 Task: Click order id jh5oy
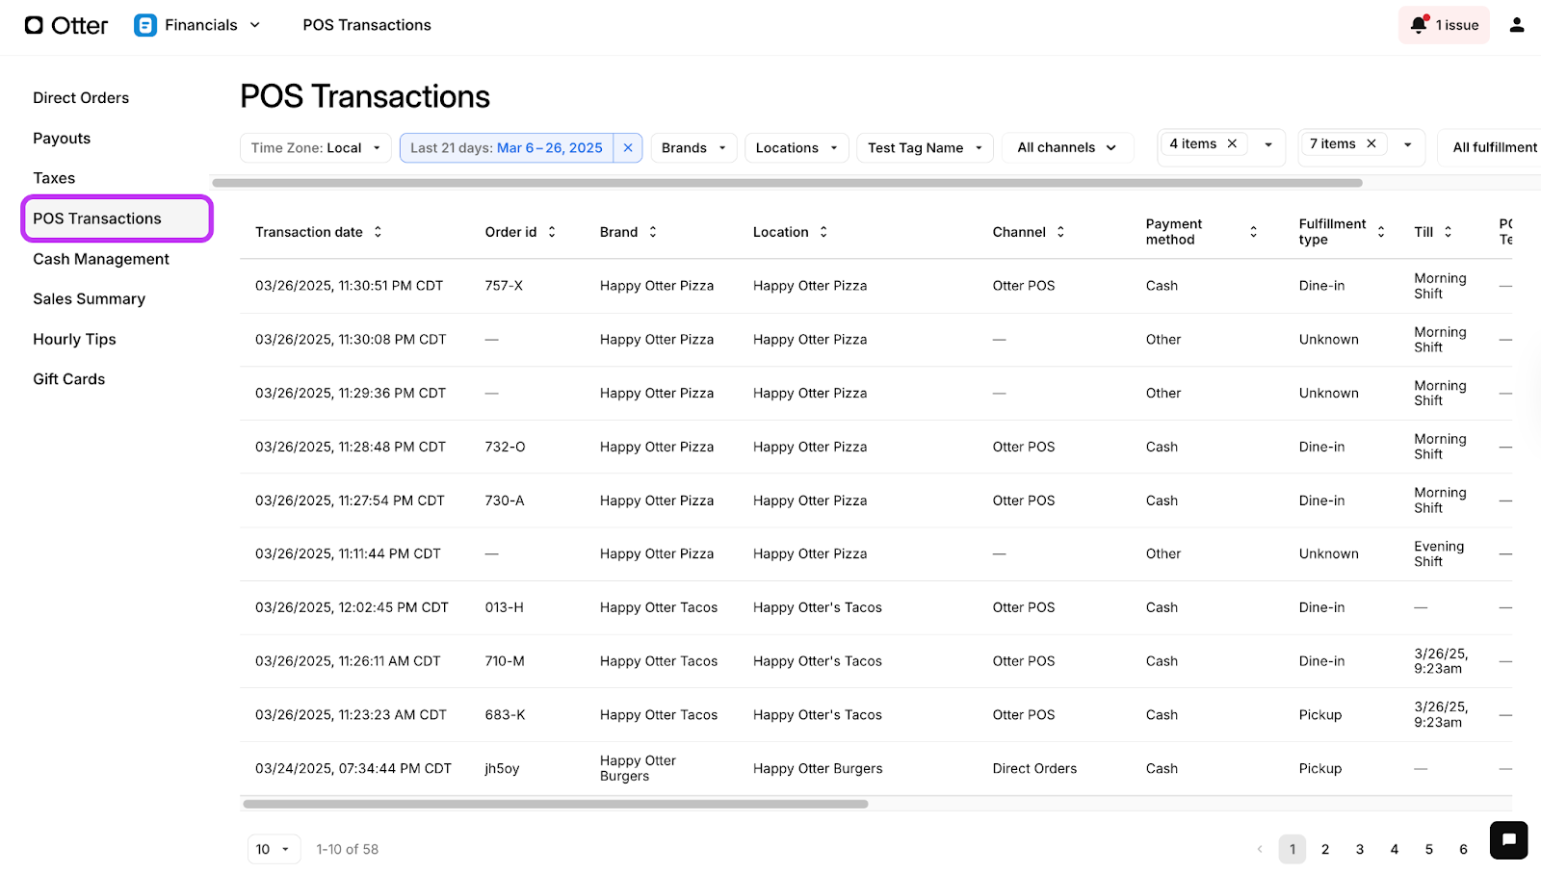point(502,768)
